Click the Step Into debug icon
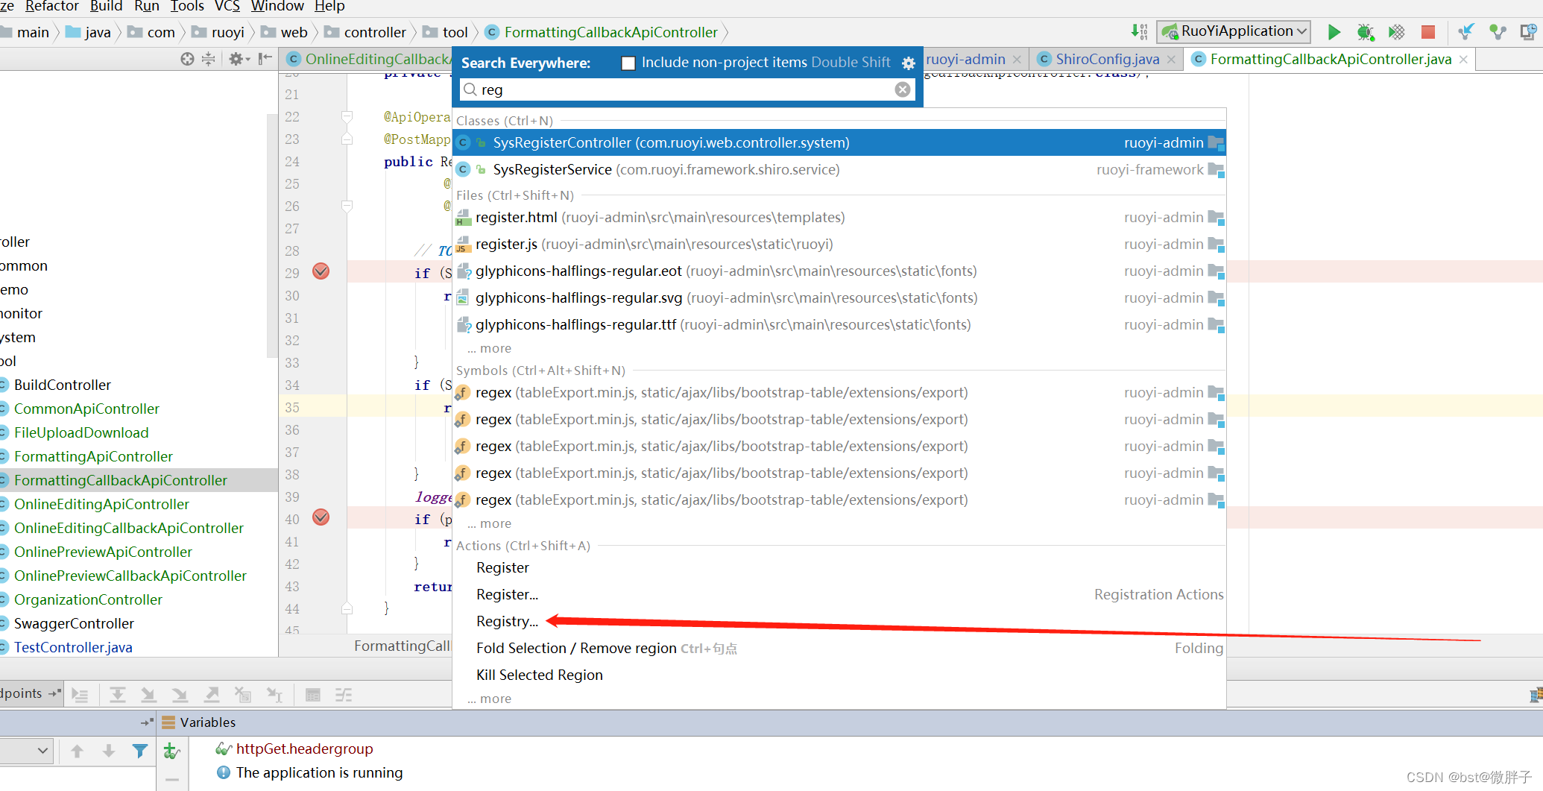The image size is (1543, 791). pyautogui.click(x=149, y=695)
